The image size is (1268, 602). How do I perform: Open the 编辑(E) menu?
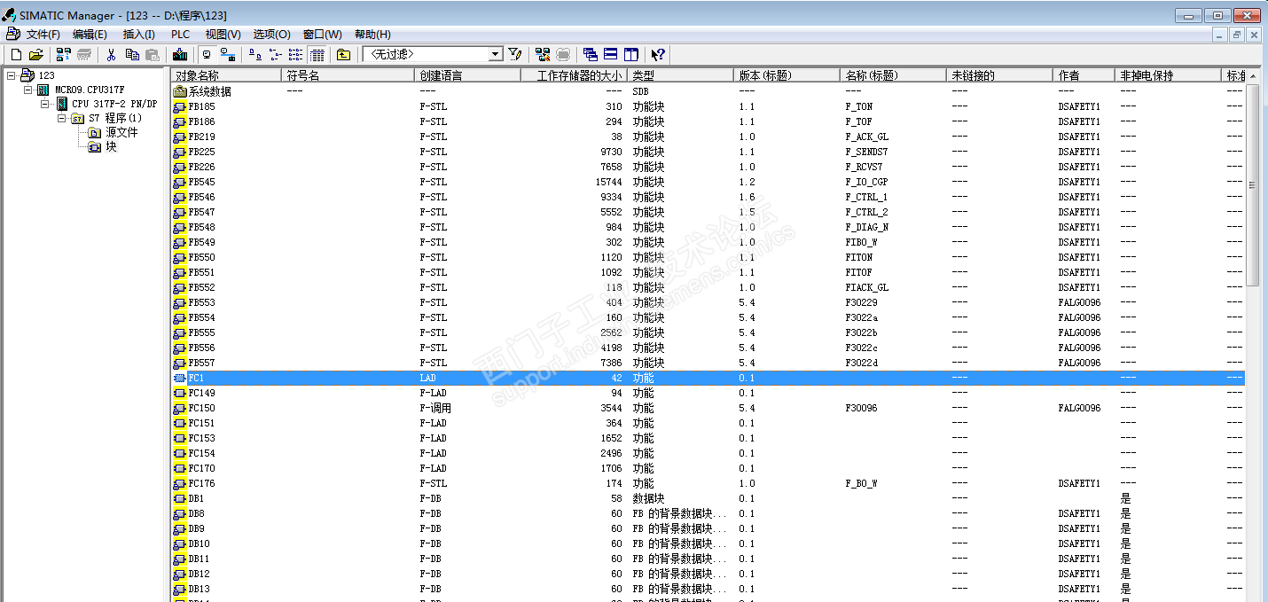(x=90, y=34)
